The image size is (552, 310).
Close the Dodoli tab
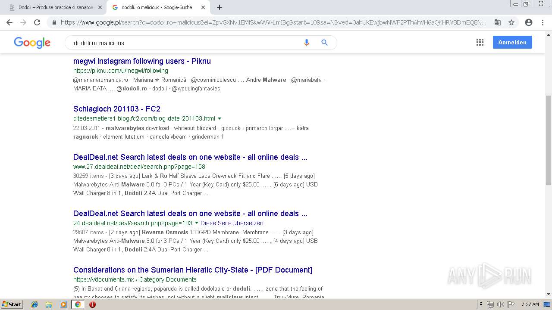pos(100,7)
